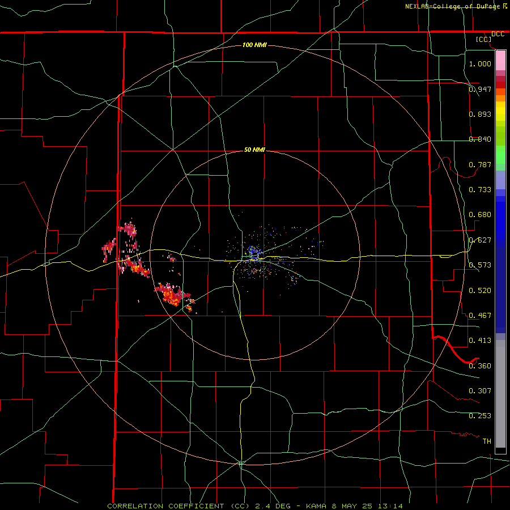
Task: Select the 0.253 scale value
Action: point(480,416)
